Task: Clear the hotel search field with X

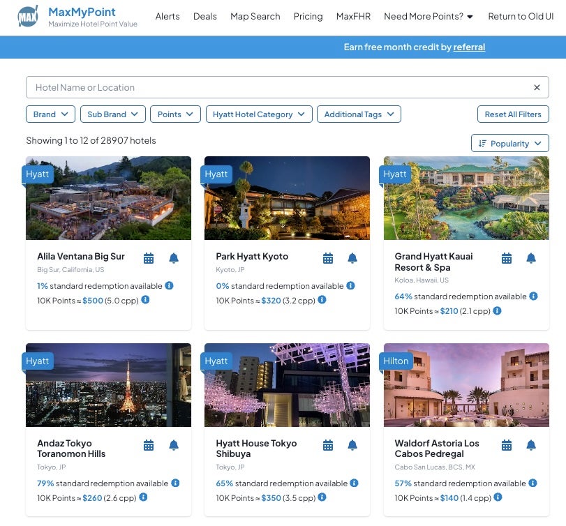Action: [537, 87]
